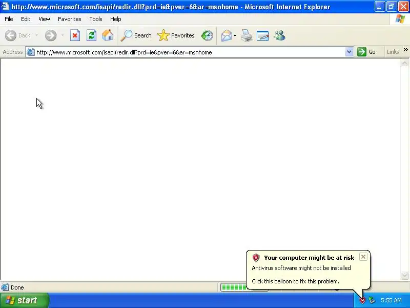Restore down the Internet Explorer window
410x308 pixels.
click(x=392, y=7)
